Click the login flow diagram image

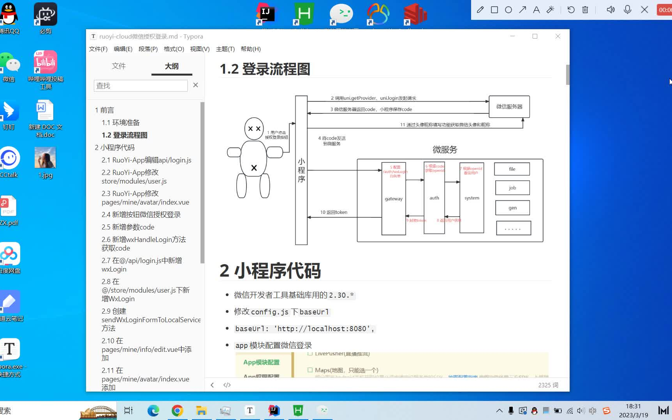[x=385, y=170]
